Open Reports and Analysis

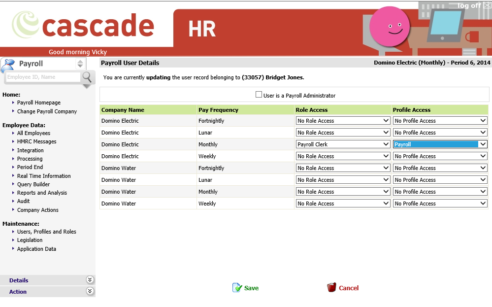[x=42, y=193]
